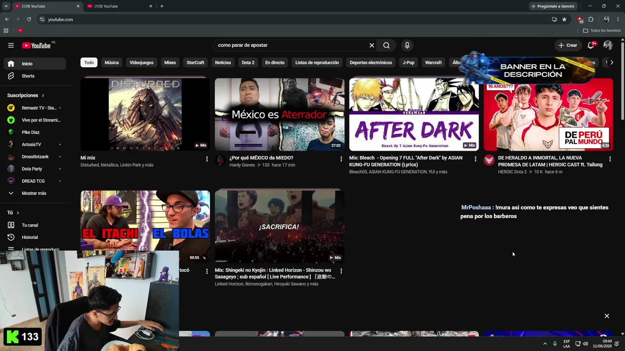Open options for '¿Por qué MÉXICO da MIEDO?'
This screenshot has width=625, height=351.
[341, 159]
